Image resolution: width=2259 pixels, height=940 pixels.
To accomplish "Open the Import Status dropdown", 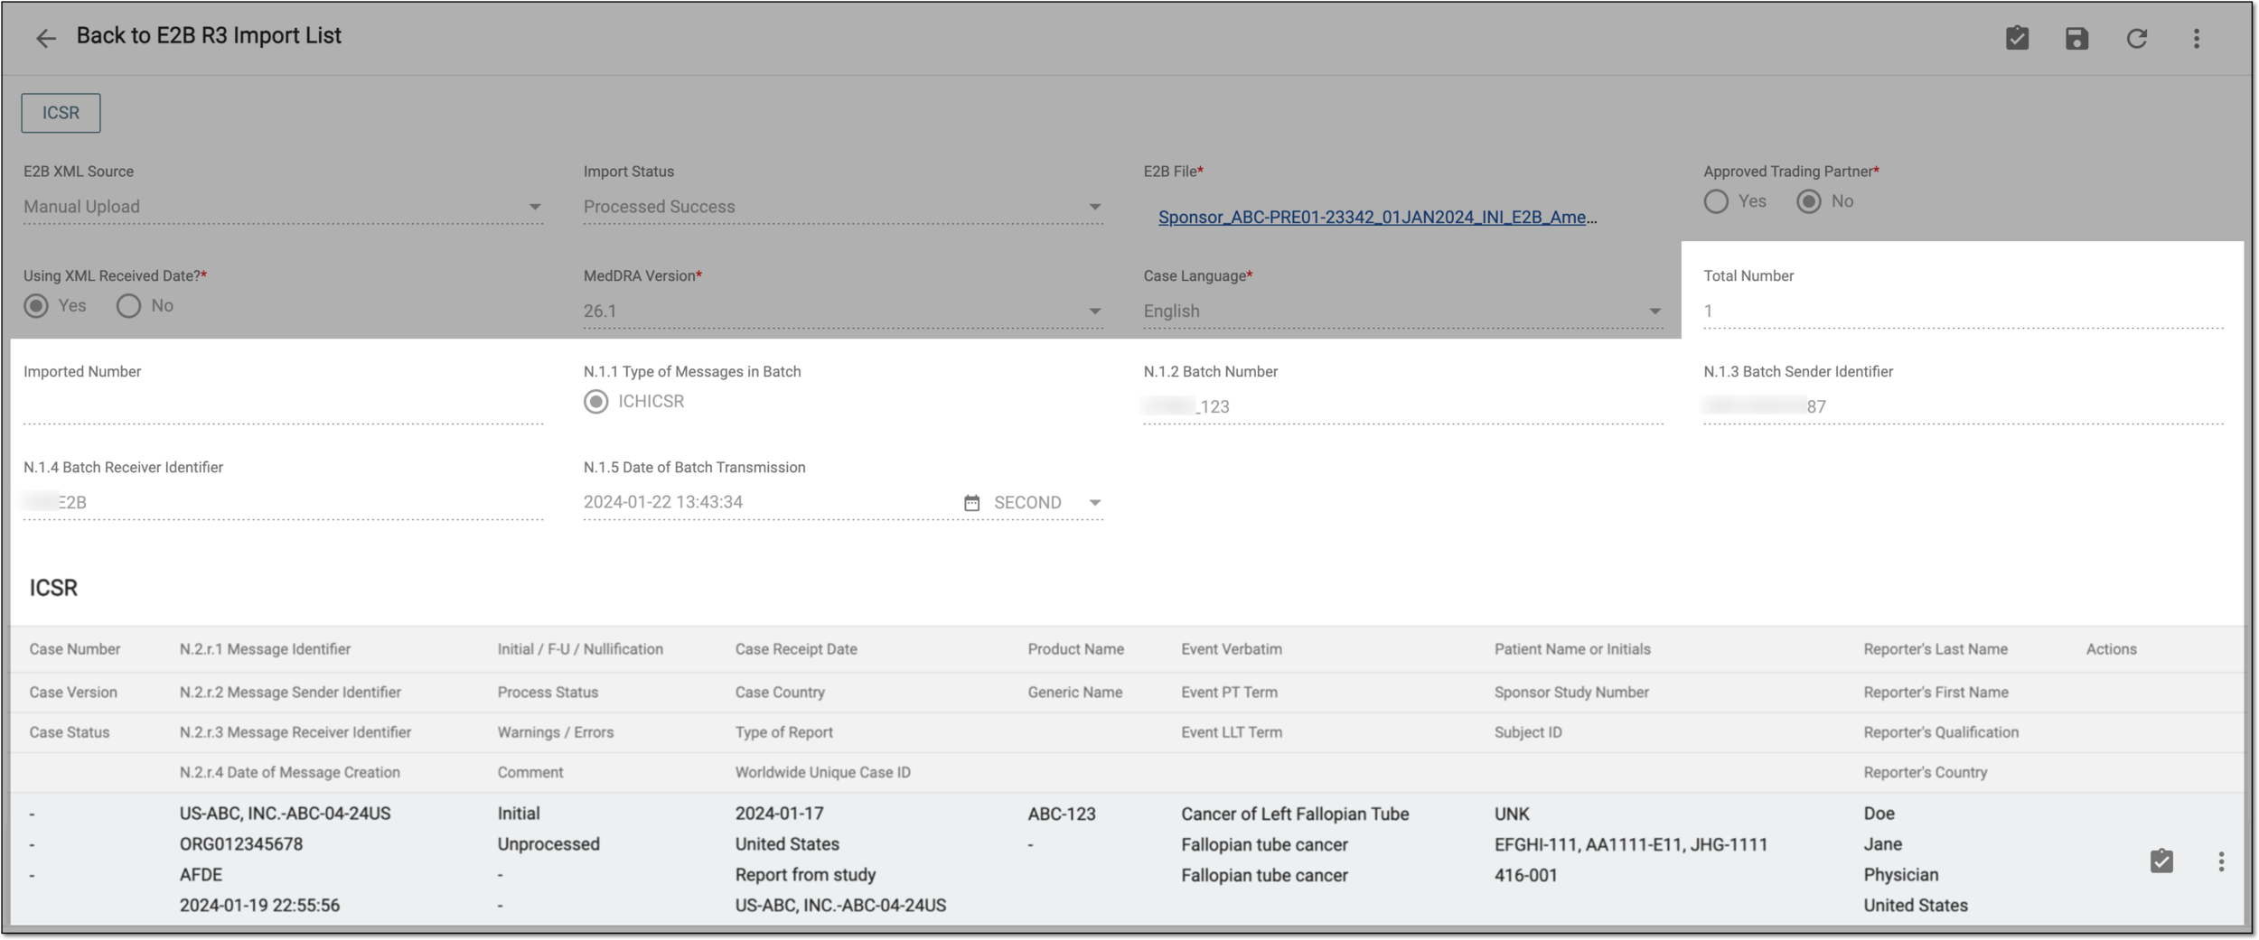I will pyautogui.click(x=842, y=207).
